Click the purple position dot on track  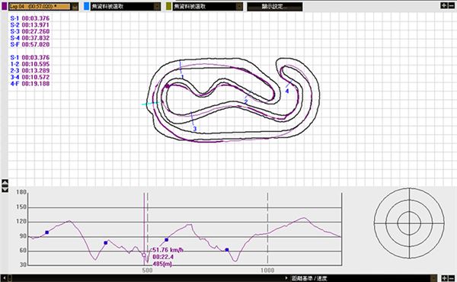pos(168,86)
